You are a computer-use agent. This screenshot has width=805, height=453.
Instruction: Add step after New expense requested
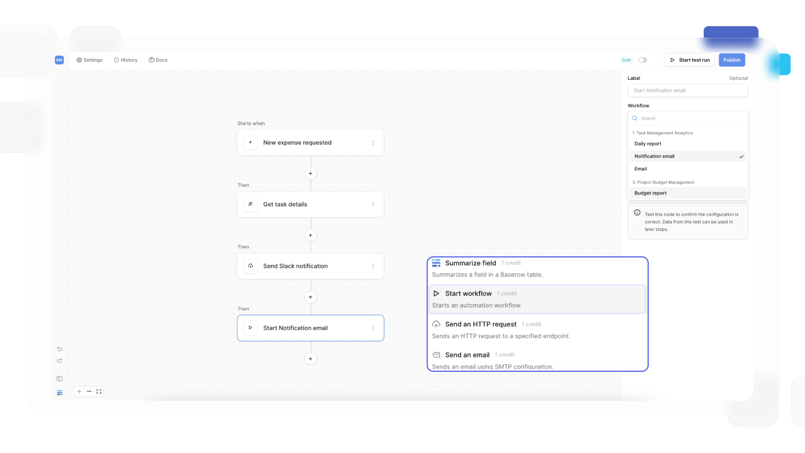tap(310, 173)
